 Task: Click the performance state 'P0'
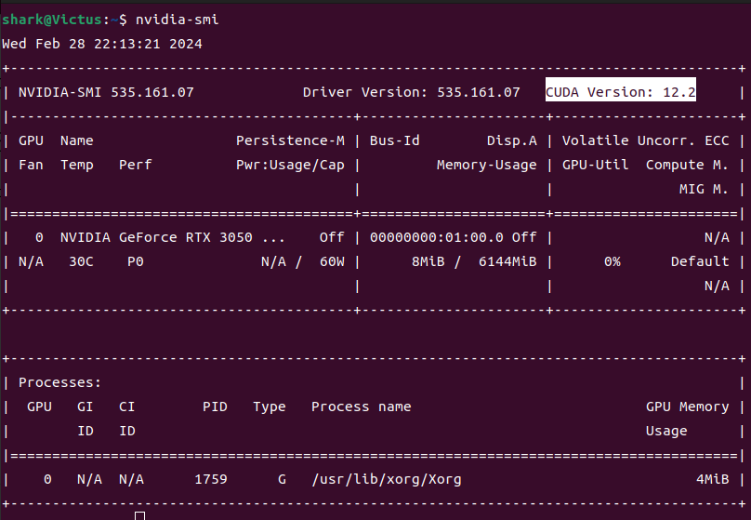click(x=136, y=261)
